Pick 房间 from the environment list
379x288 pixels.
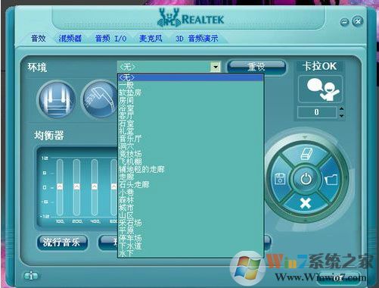click(191, 100)
